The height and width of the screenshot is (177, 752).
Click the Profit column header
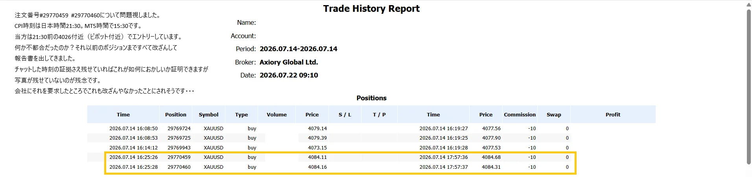pos(613,114)
